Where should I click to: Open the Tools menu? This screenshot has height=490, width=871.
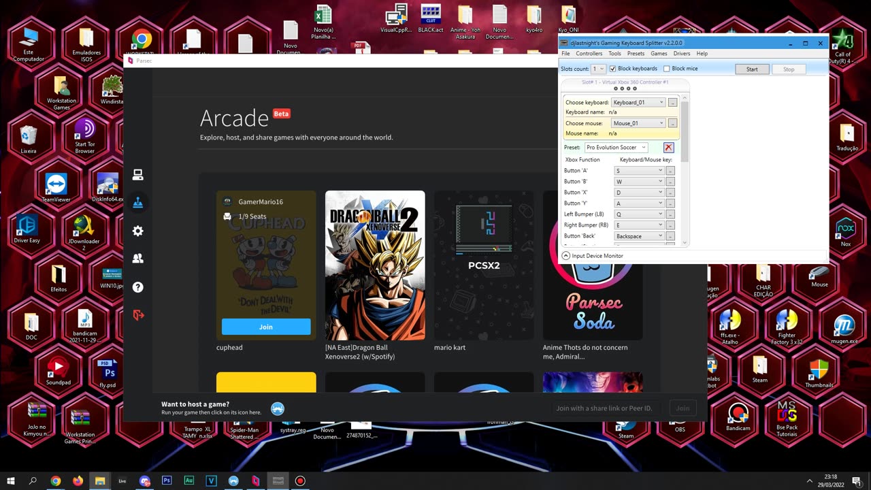point(614,54)
